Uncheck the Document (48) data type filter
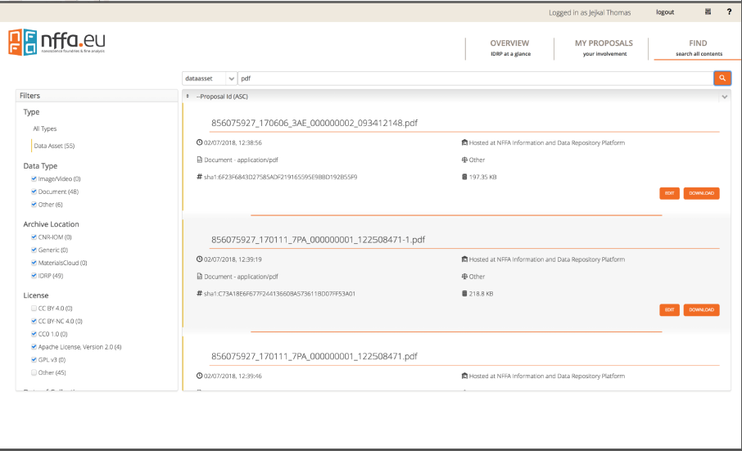This screenshot has height=451, width=742. pos(34,192)
